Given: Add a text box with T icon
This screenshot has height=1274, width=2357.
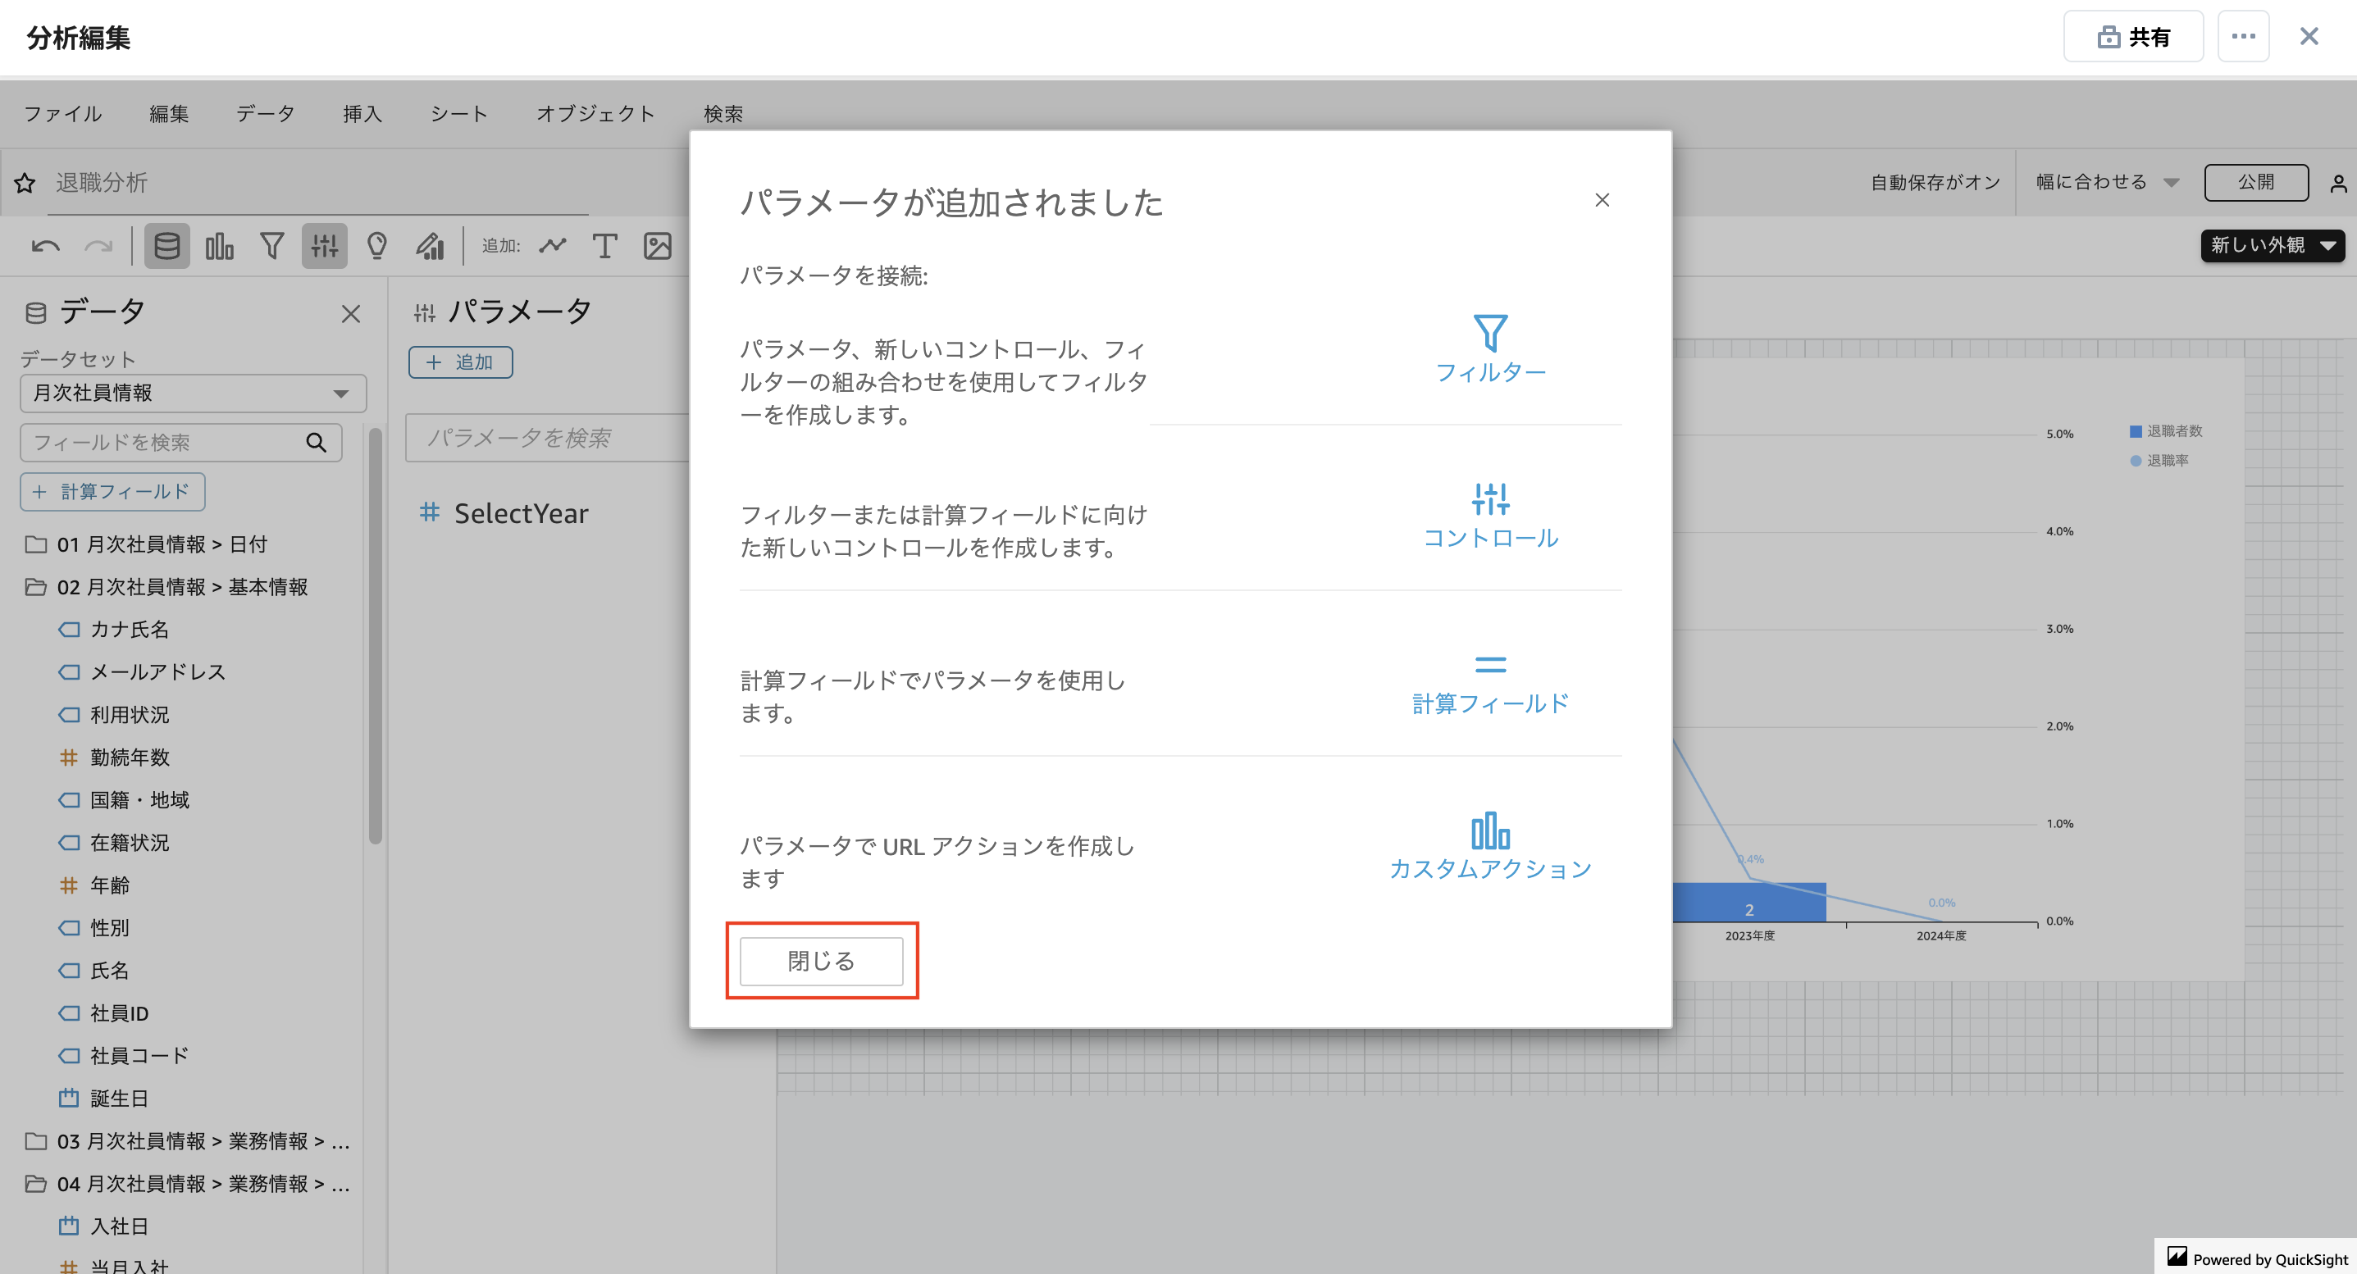Looking at the screenshot, I should click(604, 246).
